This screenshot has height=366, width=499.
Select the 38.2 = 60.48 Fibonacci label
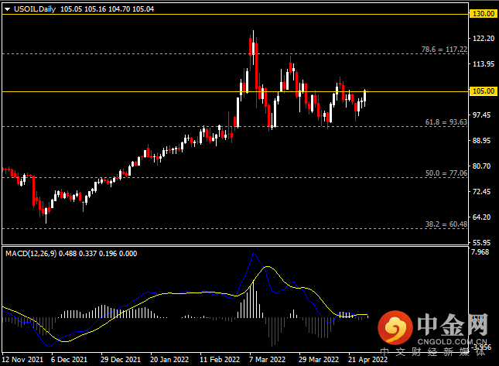(446, 224)
